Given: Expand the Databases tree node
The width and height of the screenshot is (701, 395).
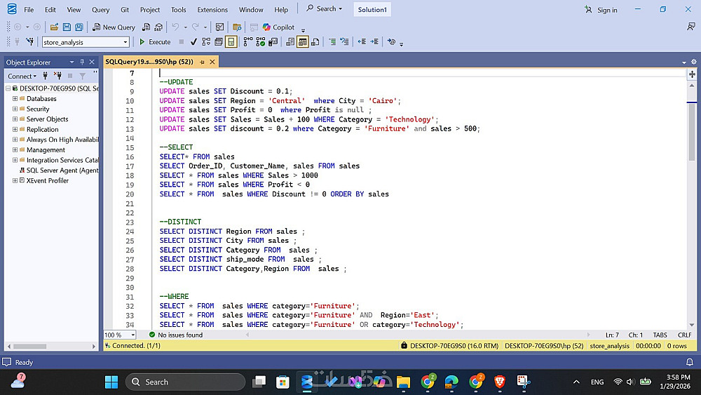Looking at the screenshot, I should pos(15,99).
